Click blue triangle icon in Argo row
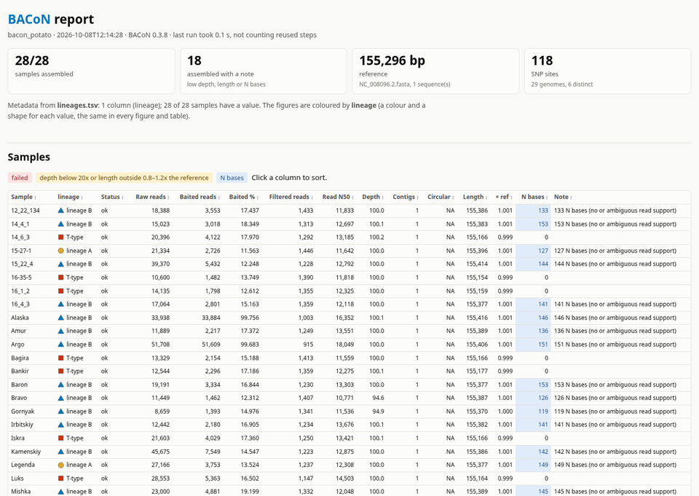This screenshot has height=496, width=699. click(x=61, y=345)
